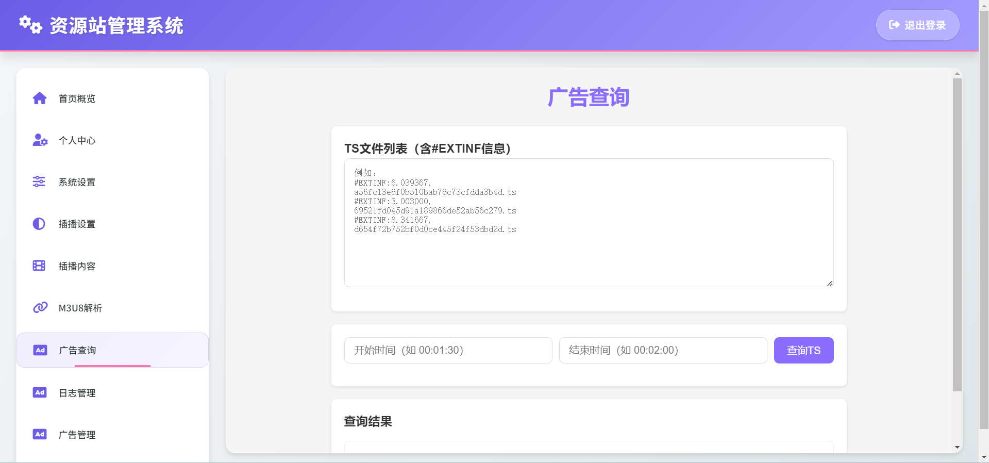The height and width of the screenshot is (463, 989).
Task: Click the content panel scroll-down arrow
Action: pyautogui.click(x=957, y=447)
